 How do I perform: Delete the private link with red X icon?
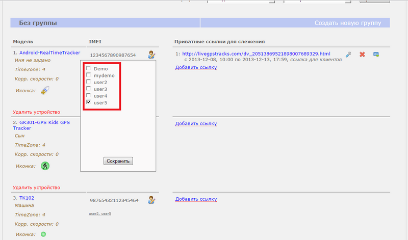(362, 55)
